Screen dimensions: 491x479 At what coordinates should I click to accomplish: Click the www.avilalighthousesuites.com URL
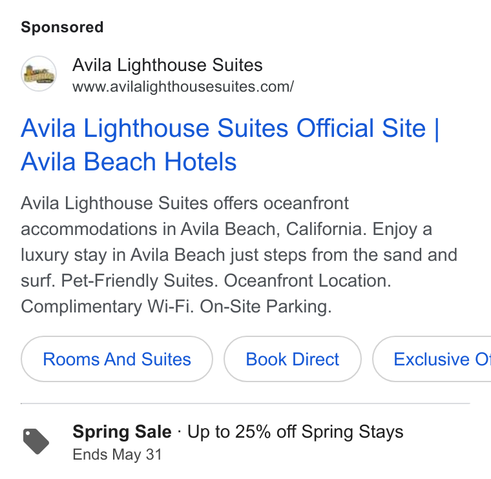[183, 87]
